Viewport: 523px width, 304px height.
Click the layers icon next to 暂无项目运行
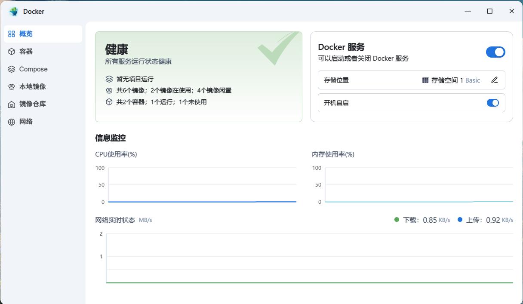tap(109, 79)
